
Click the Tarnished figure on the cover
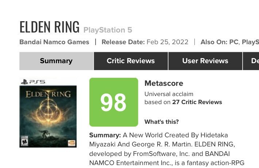(44, 134)
